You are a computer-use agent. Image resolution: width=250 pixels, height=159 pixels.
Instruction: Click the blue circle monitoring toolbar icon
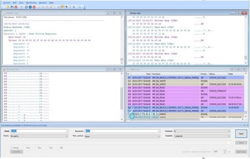30,7
